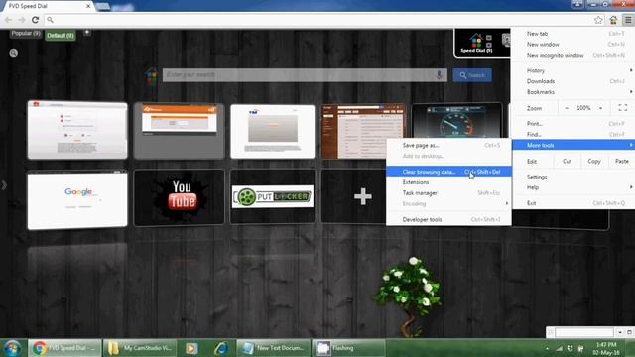
Task: Click the Speed Dial (9) panel button
Action: [x=477, y=44]
